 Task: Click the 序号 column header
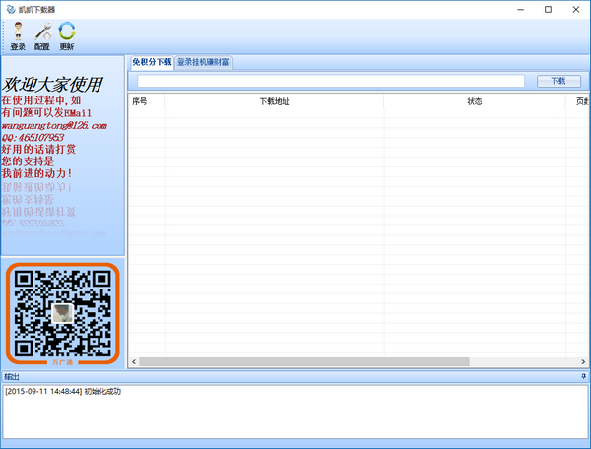(147, 101)
